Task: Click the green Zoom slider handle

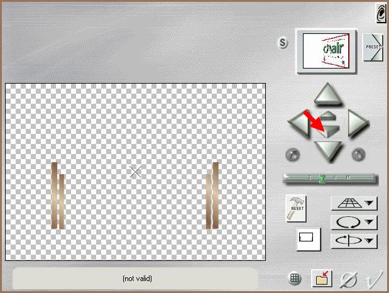Action: point(322,179)
